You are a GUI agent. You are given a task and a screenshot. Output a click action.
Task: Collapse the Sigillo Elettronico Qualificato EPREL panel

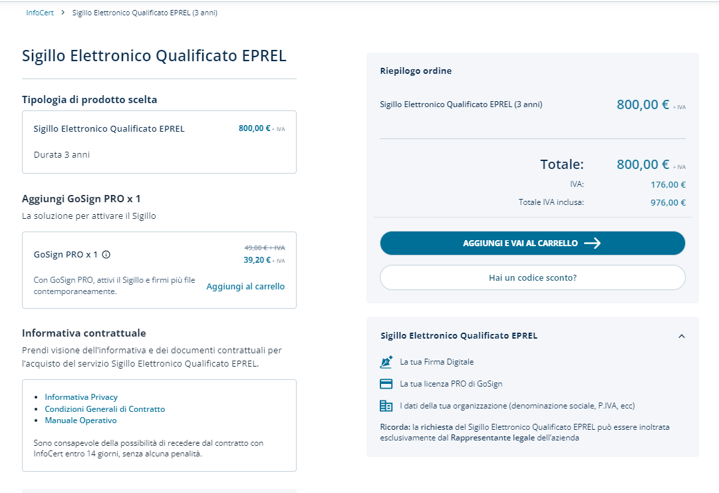coord(681,336)
